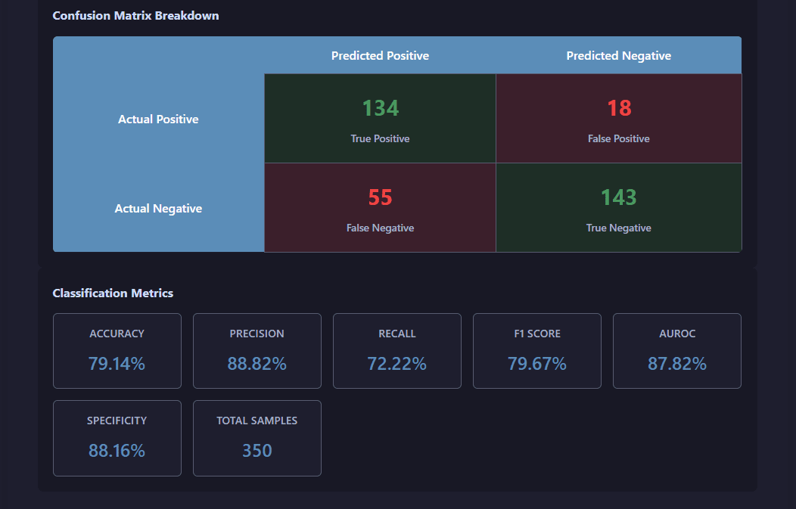Click the False Positive cell label
The width and height of the screenshot is (796, 509).
(x=619, y=138)
